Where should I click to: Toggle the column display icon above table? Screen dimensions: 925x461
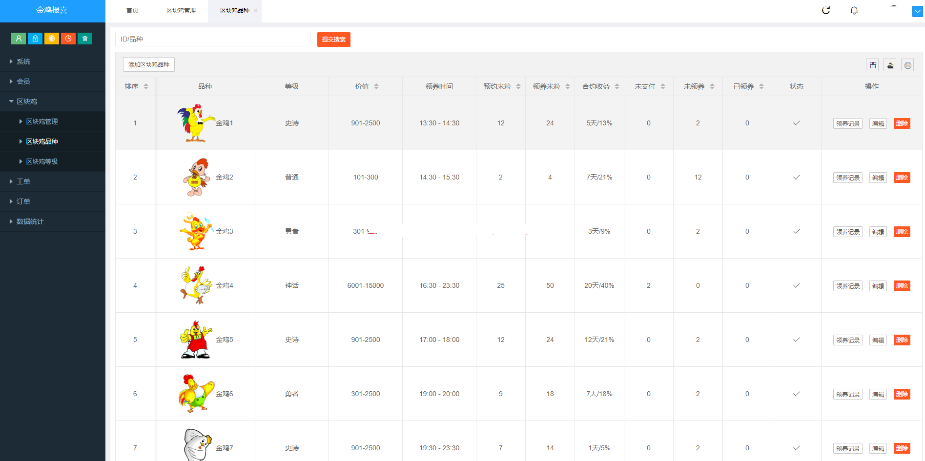[873, 64]
